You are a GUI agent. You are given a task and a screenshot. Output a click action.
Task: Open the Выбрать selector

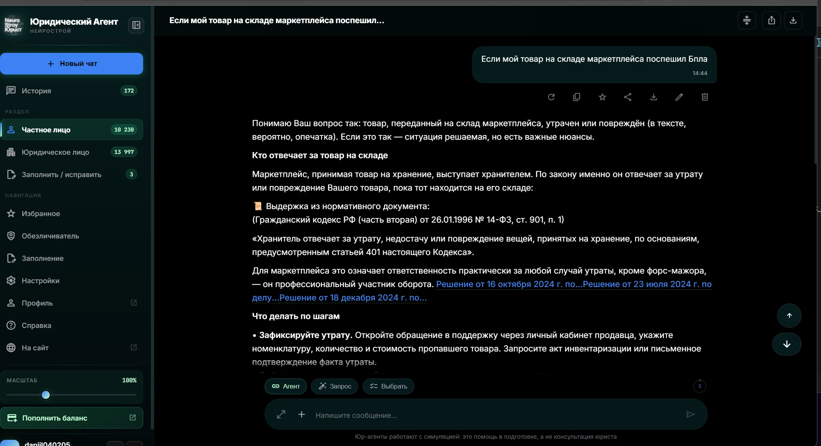point(388,386)
